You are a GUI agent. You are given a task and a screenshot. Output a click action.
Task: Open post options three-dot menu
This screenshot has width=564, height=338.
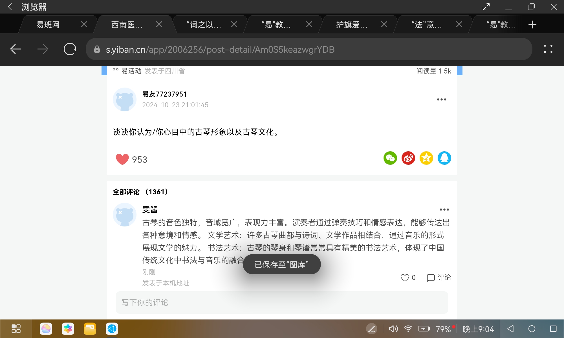(441, 99)
